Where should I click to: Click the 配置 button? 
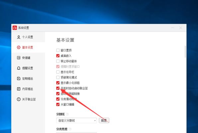click(104, 120)
